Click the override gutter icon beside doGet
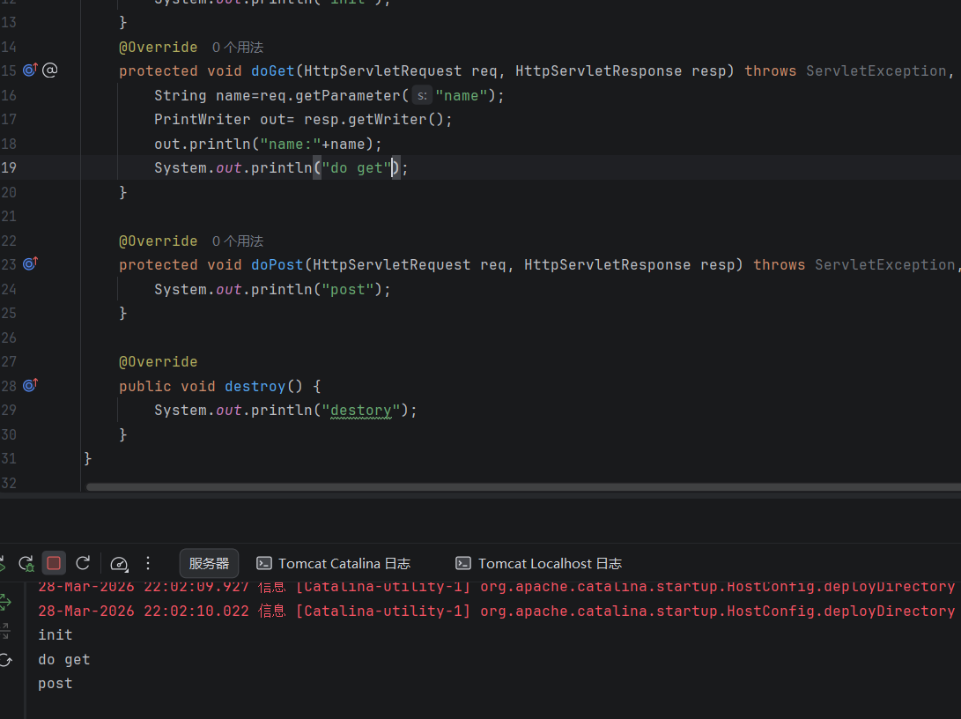Screen dimensions: 961x719 [30, 70]
